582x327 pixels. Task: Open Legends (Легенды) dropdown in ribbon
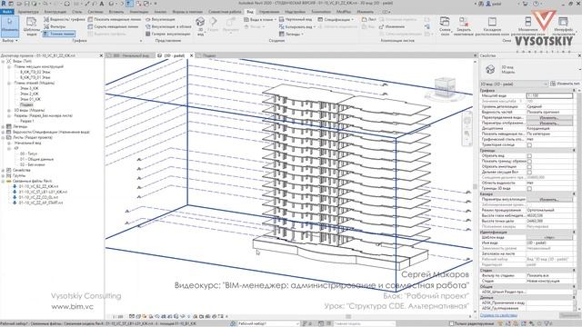point(291,34)
